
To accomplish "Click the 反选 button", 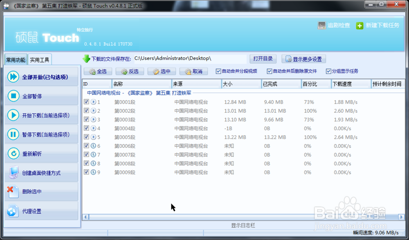I will [130, 71].
